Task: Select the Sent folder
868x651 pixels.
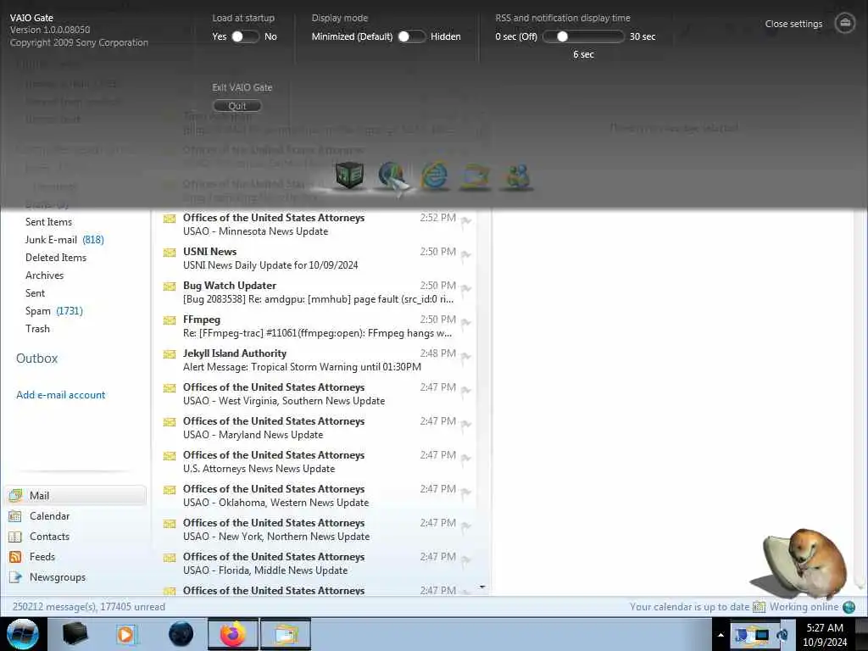Action: point(35,293)
